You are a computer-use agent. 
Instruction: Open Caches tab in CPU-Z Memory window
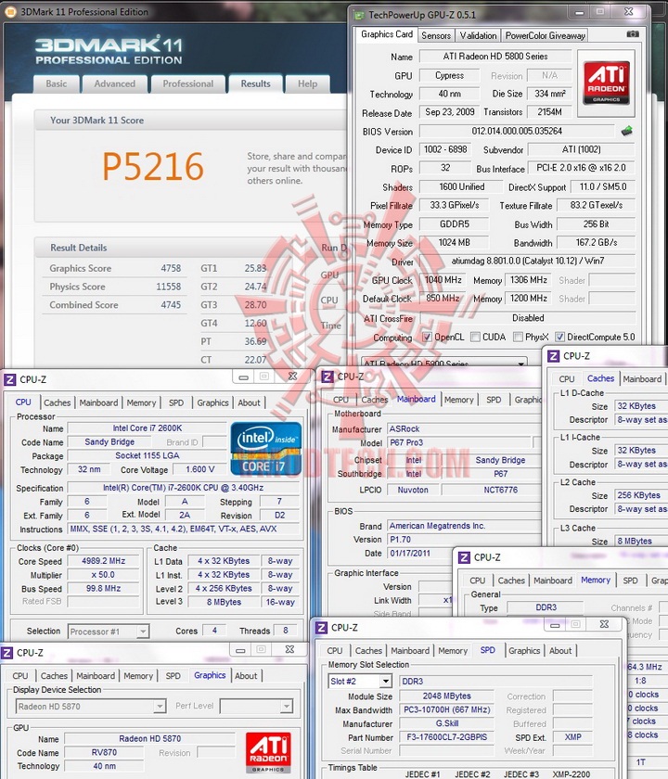point(511,581)
